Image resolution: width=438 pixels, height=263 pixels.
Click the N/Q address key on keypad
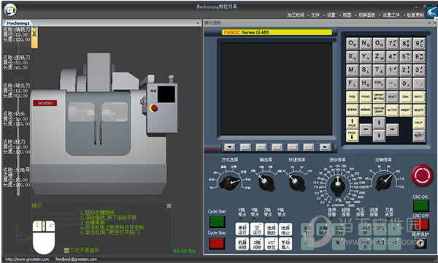(x=366, y=44)
